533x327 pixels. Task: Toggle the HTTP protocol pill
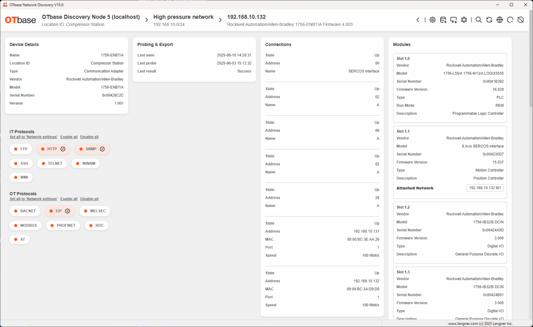tap(53, 149)
